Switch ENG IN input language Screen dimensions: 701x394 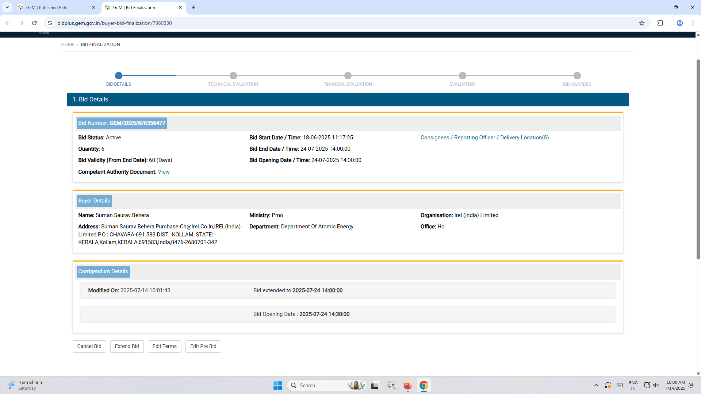point(633,385)
